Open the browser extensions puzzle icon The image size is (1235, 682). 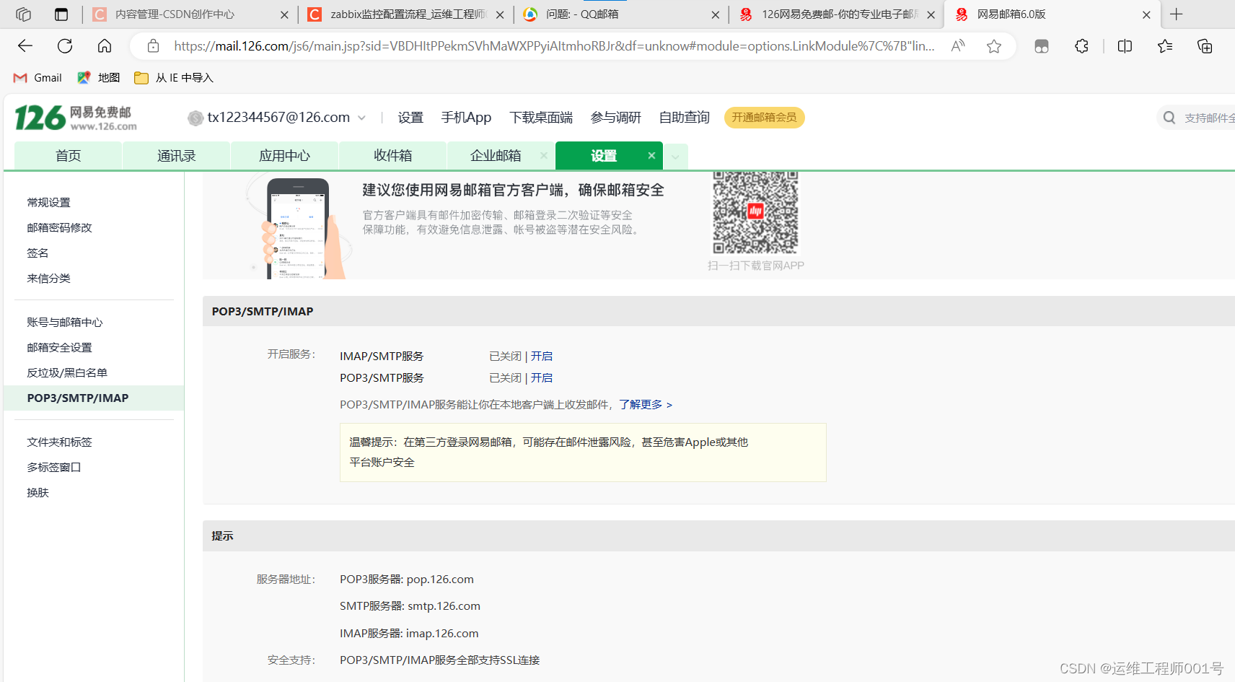pyautogui.click(x=1081, y=46)
